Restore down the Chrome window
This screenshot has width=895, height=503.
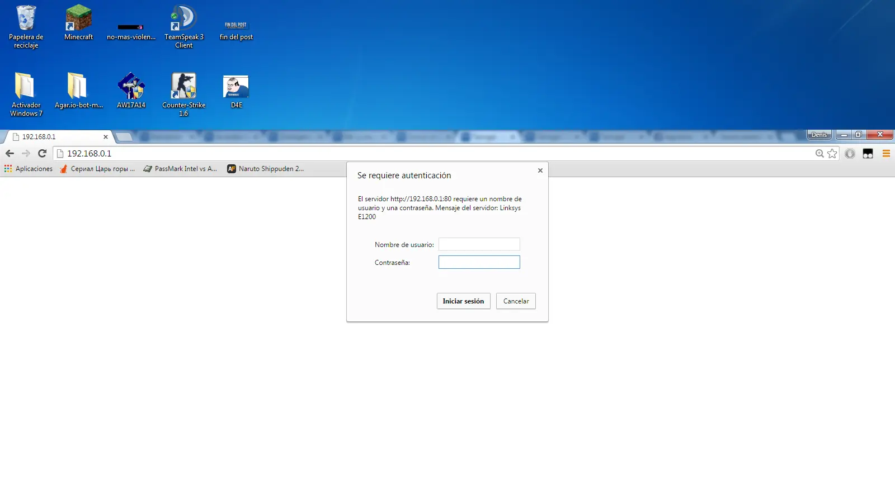[859, 135]
